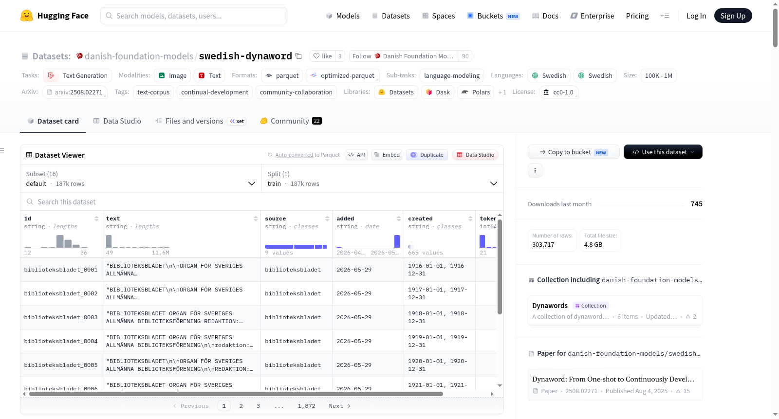This screenshot has width=779, height=419.
Task: Sort by the source column
Action: pos(327,219)
